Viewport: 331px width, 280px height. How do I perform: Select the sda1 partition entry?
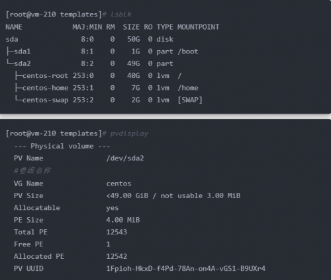coord(22,52)
